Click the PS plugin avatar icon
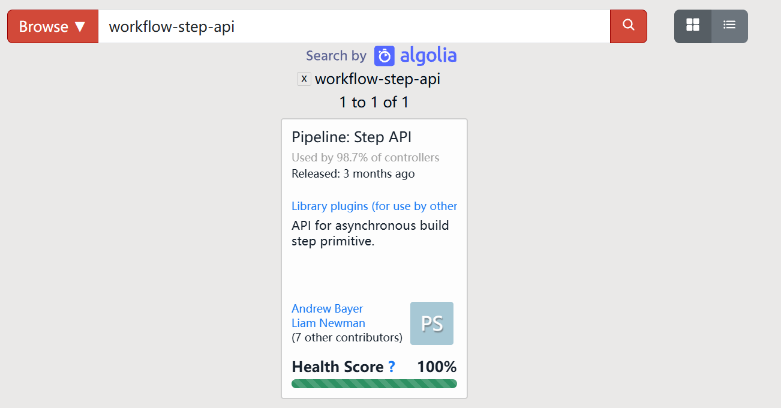781x408 pixels. pos(432,323)
